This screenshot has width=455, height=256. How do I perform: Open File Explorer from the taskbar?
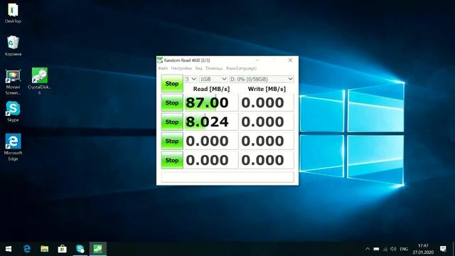pyautogui.click(x=44, y=249)
